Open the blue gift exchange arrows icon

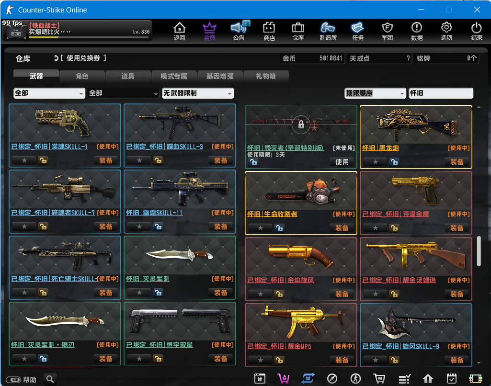[x=308, y=378]
